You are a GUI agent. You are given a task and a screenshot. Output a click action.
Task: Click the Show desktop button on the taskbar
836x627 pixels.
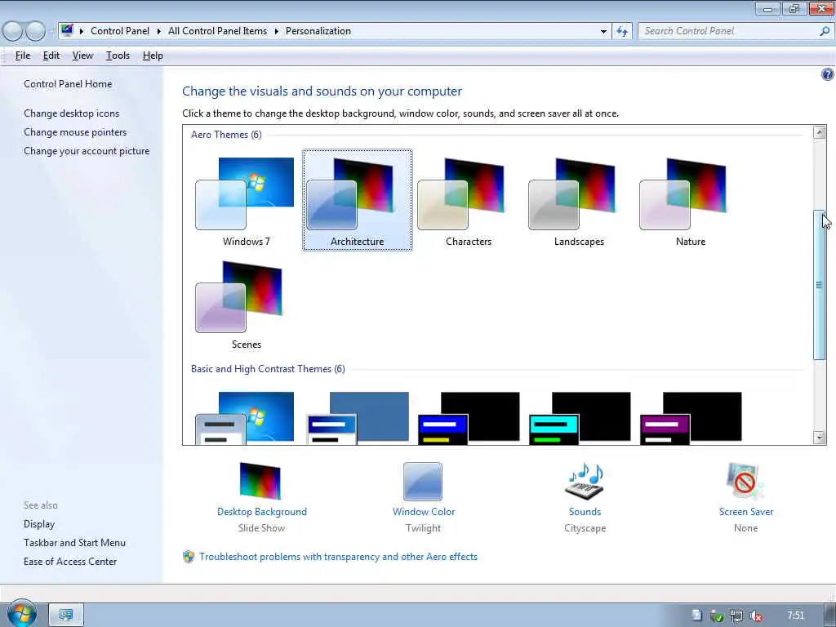point(830,615)
